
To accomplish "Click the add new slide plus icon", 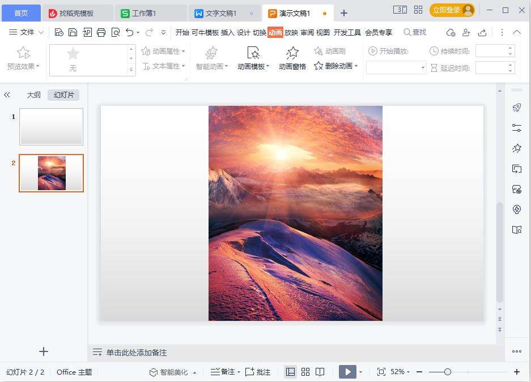I will 43,351.
